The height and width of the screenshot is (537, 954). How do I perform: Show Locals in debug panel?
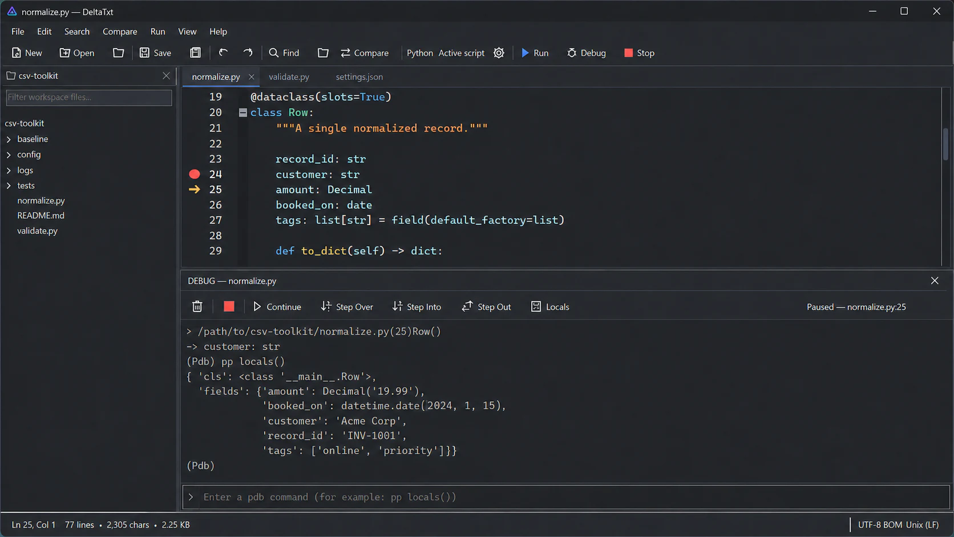pyautogui.click(x=550, y=307)
